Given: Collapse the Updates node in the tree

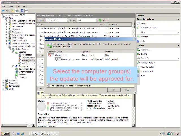Looking at the screenshot, I should tap(13, 52).
